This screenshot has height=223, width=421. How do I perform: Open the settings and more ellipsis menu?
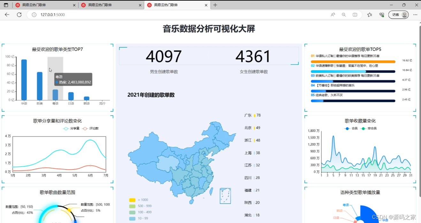[415, 15]
